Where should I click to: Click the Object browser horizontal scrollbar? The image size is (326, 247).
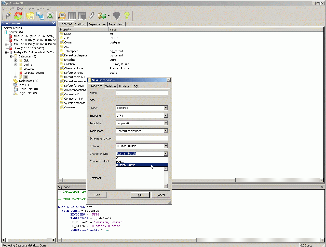pos(28,240)
